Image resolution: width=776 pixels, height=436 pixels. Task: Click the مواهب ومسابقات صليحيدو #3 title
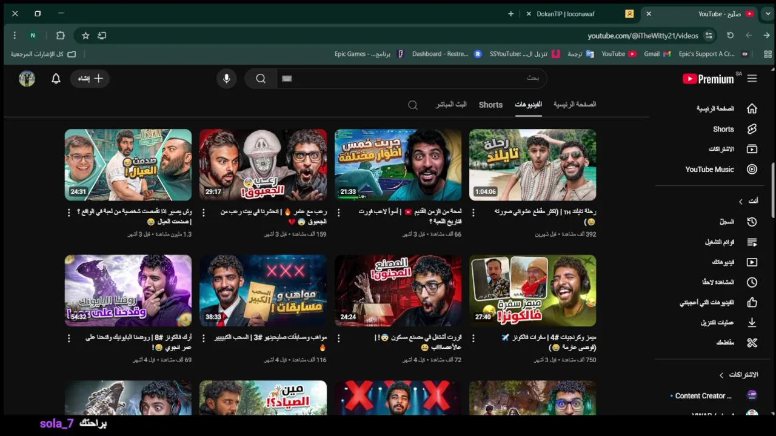click(x=271, y=343)
